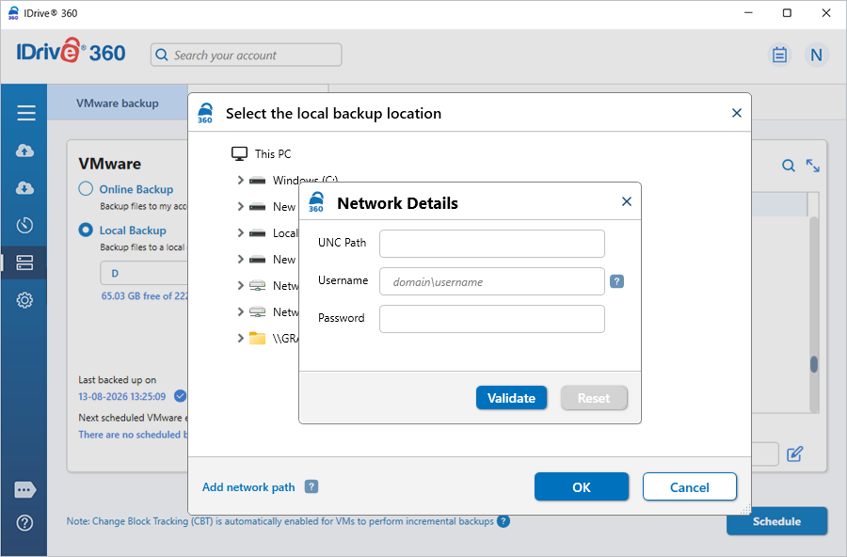
Task: Expand the second New volume drive node
Action: click(x=240, y=260)
